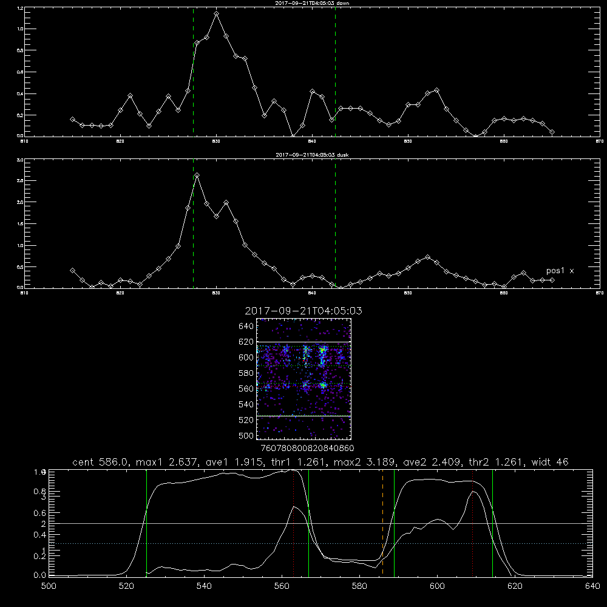The width and height of the screenshot is (607, 607).
Task: Select the highest diamond point in dawn plot
Action: coord(217,13)
